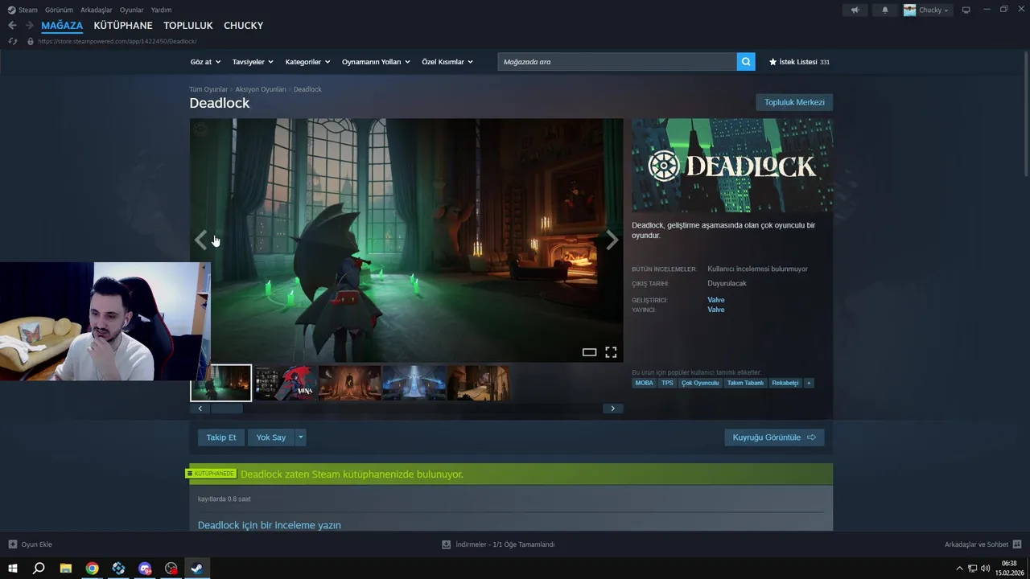1030x579 pixels.
Task: Open the Chucky account dropdown
Action: [x=928, y=10]
